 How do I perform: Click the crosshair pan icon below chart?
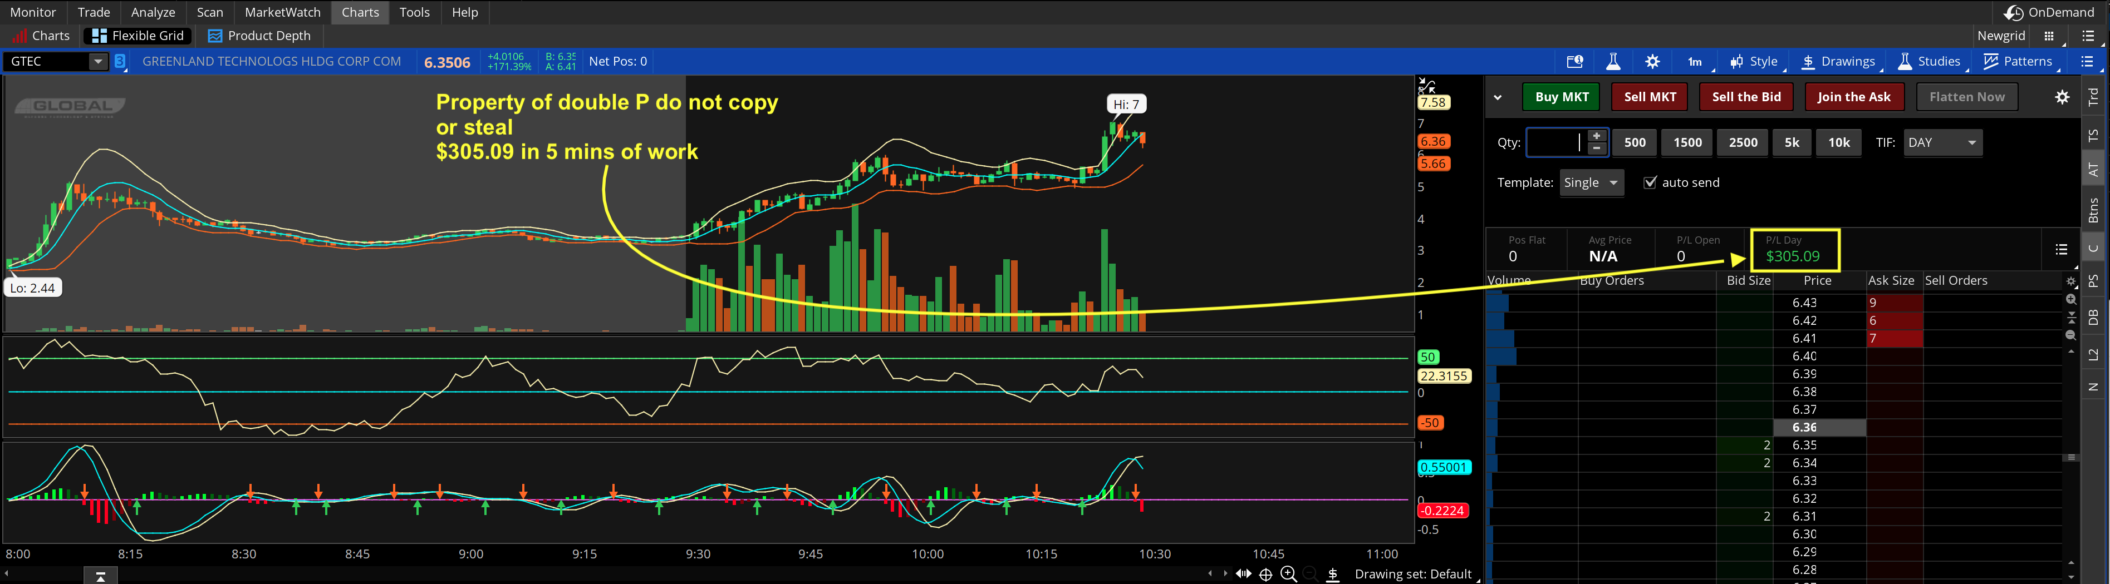click(x=1265, y=574)
